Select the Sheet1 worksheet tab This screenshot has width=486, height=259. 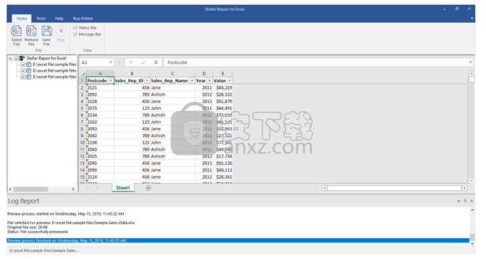click(x=123, y=188)
